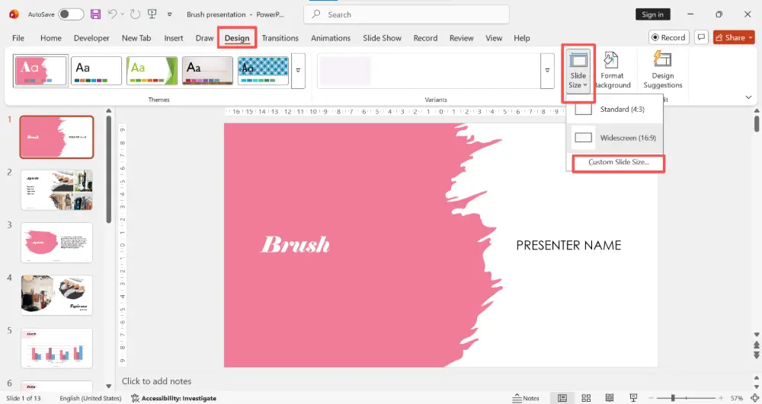Click the zoom in plus button
The width and height of the screenshot is (762, 404).
click(721, 398)
